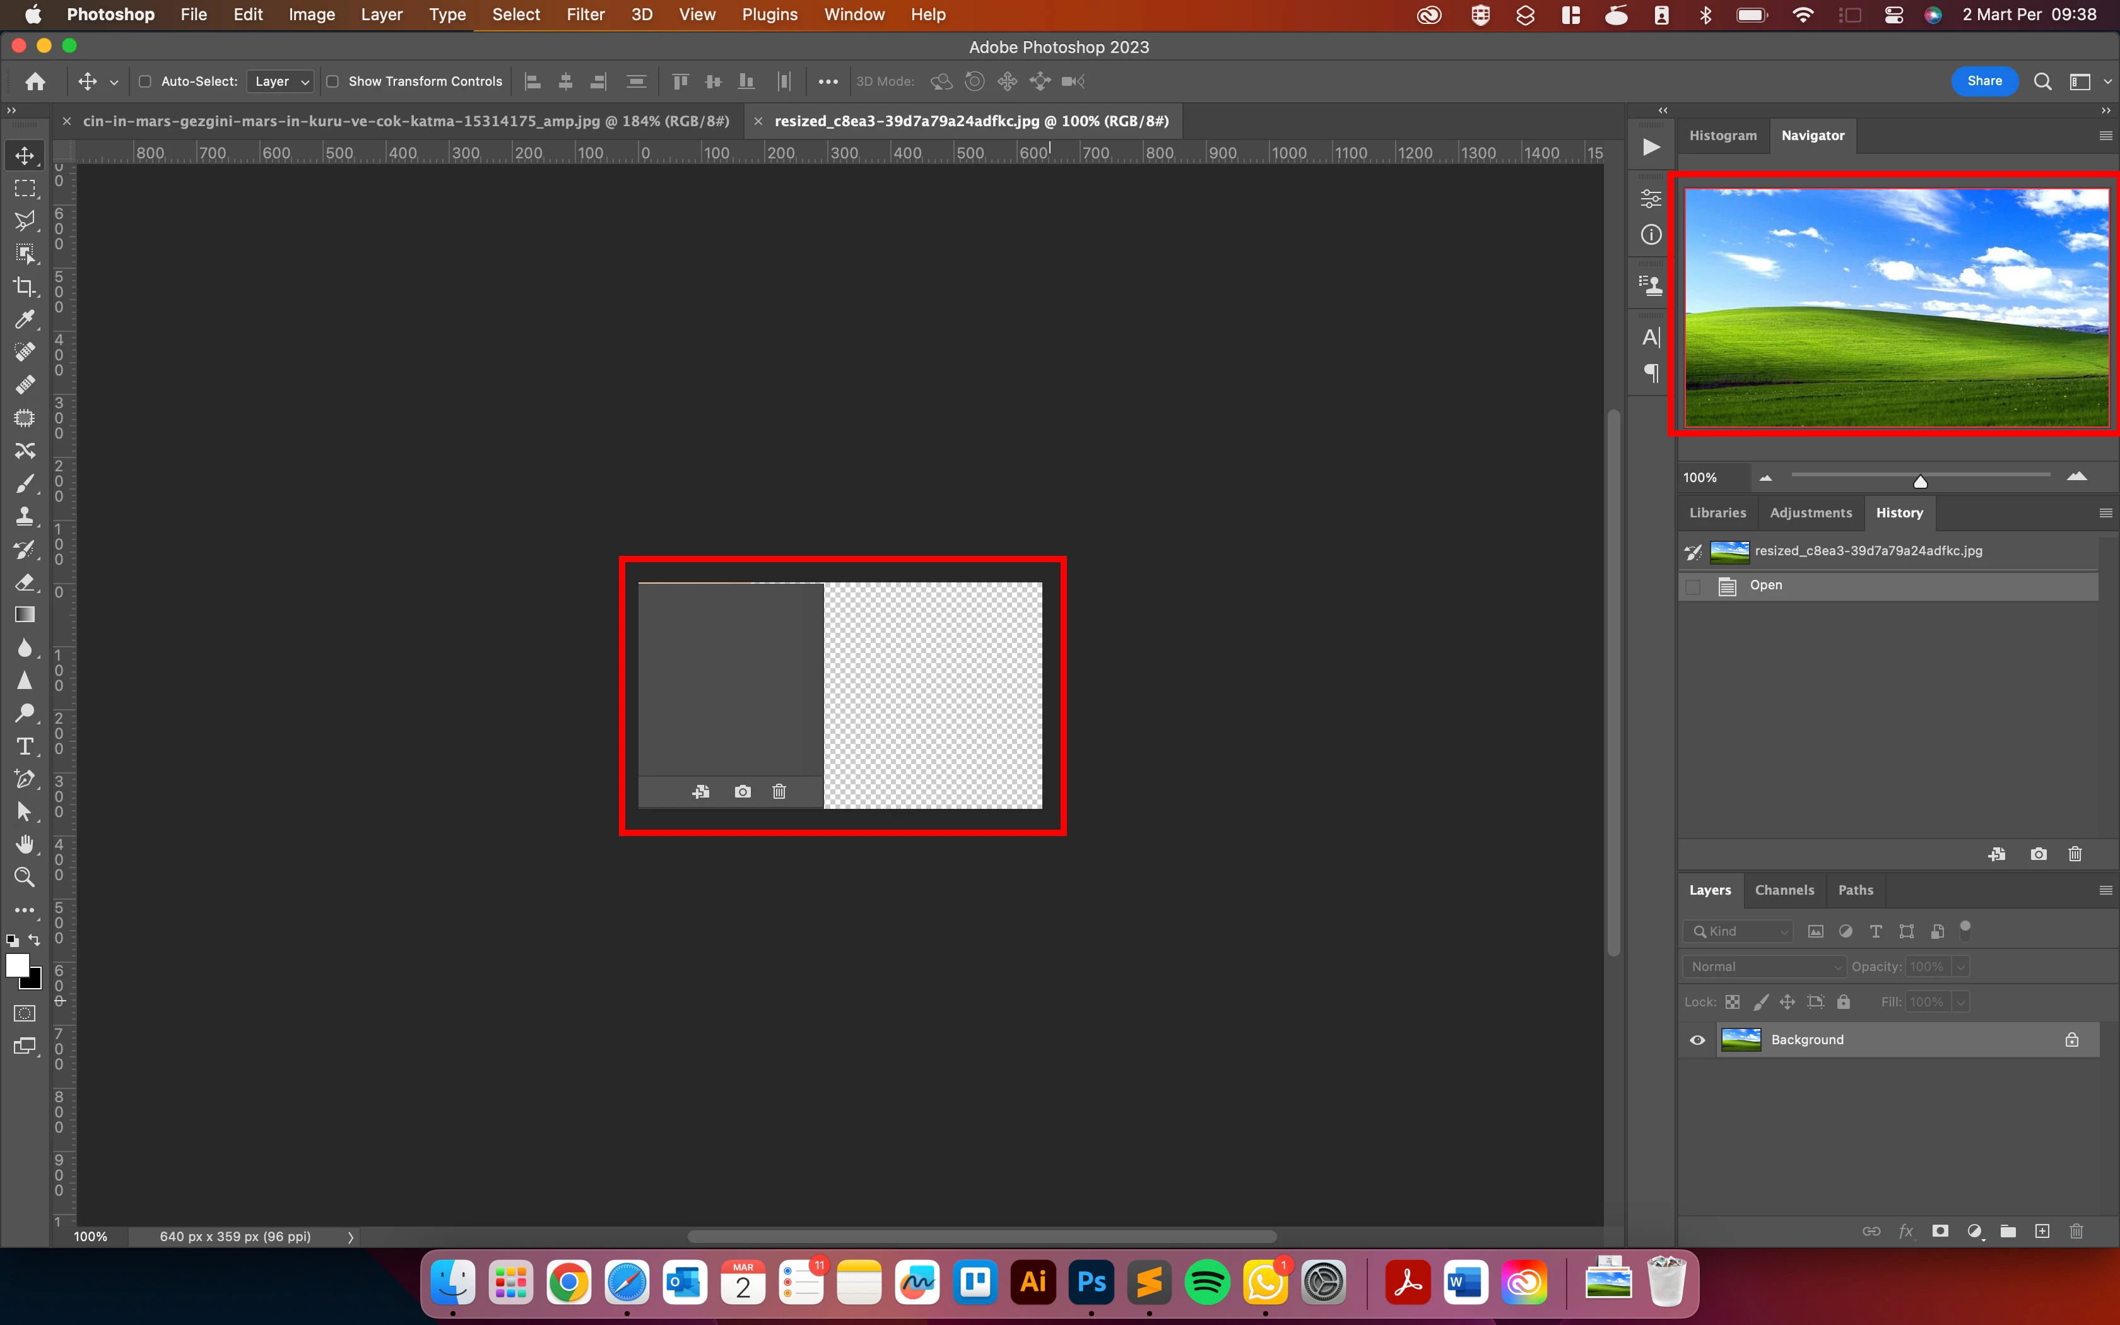Click the Navigator zoom slider handle
Image resolution: width=2120 pixels, height=1325 pixels.
pos(1920,481)
